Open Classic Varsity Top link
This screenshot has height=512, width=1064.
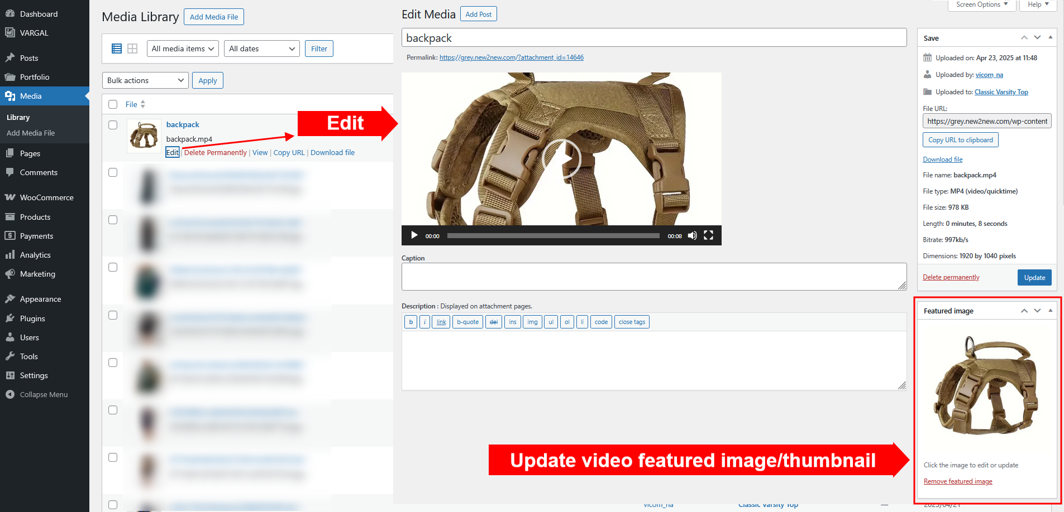tap(1001, 92)
